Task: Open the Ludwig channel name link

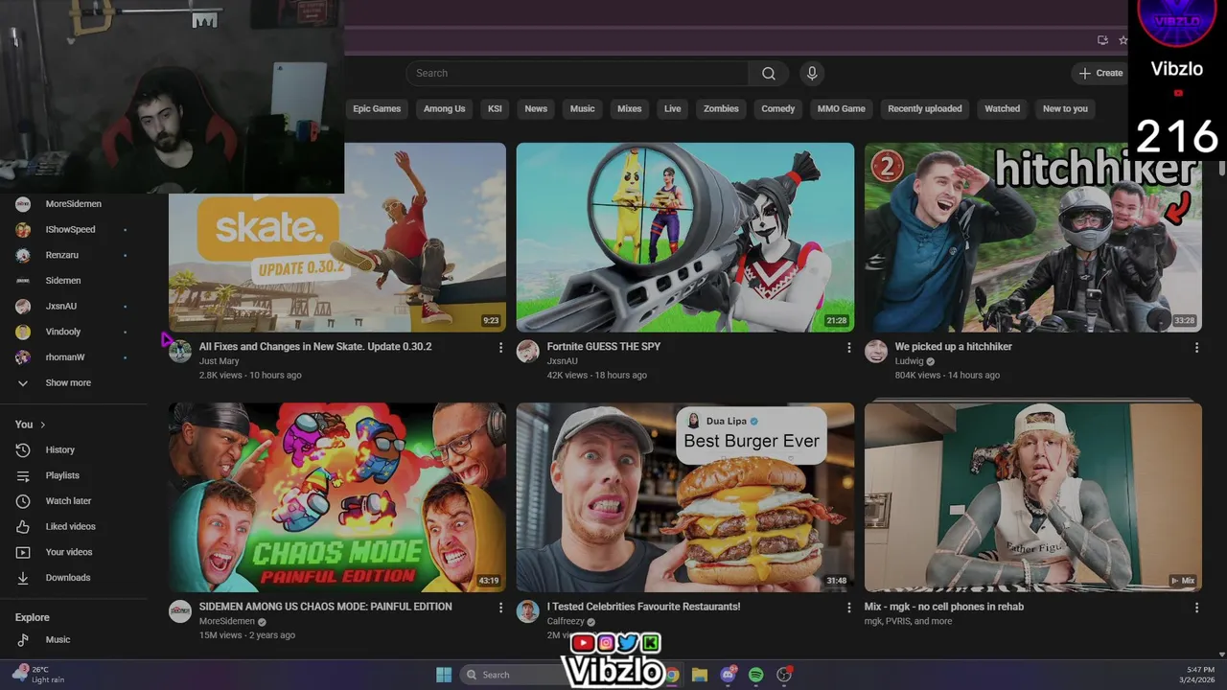Action: [x=909, y=361]
